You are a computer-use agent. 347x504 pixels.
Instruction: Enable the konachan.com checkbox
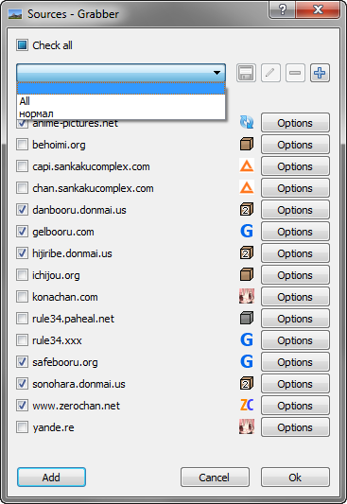[x=22, y=297]
